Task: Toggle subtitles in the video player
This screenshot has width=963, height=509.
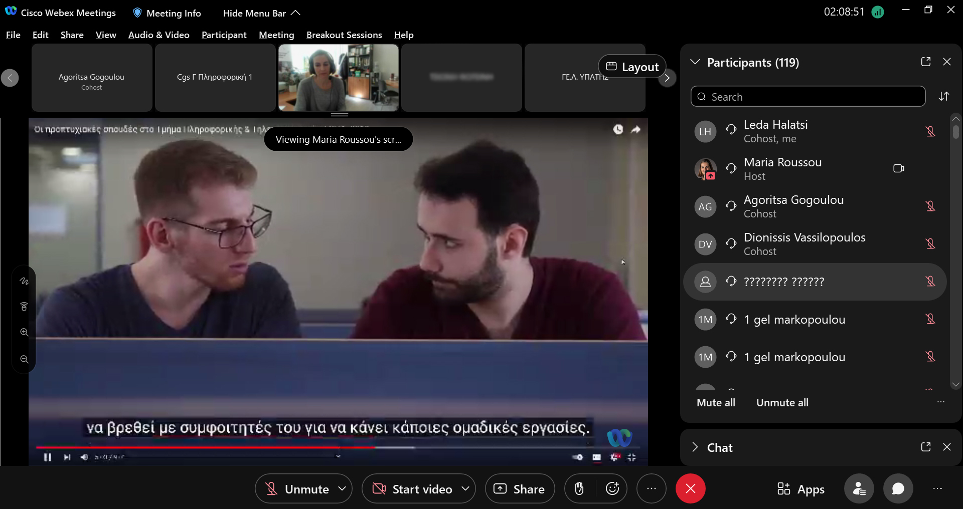Action: click(596, 457)
